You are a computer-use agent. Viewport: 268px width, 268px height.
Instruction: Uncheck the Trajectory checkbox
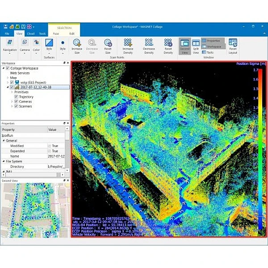pos(17,96)
